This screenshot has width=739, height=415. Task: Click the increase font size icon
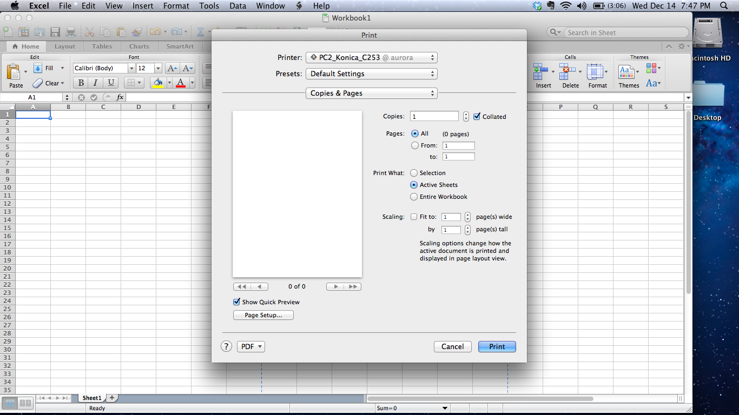[x=172, y=68]
